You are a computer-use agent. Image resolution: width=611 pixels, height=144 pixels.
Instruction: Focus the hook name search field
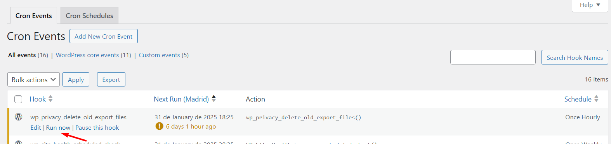tap(493, 57)
